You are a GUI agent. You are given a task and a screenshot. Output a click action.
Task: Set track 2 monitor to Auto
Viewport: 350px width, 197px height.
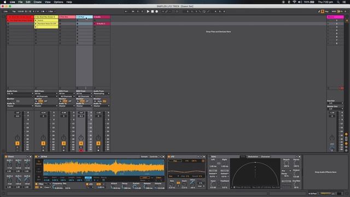coord(40,101)
